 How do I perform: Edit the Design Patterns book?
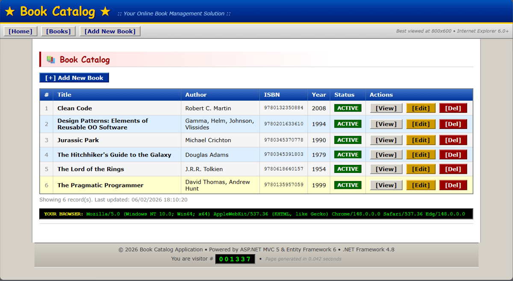tap(421, 124)
